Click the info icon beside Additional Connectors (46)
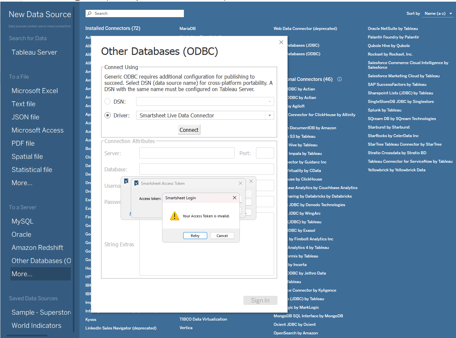The width and height of the screenshot is (456, 338). 339,79
